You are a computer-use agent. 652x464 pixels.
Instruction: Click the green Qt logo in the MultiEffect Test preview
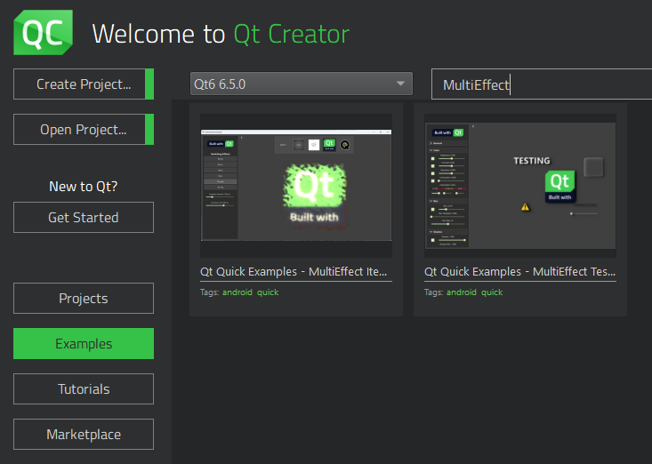[560, 185]
